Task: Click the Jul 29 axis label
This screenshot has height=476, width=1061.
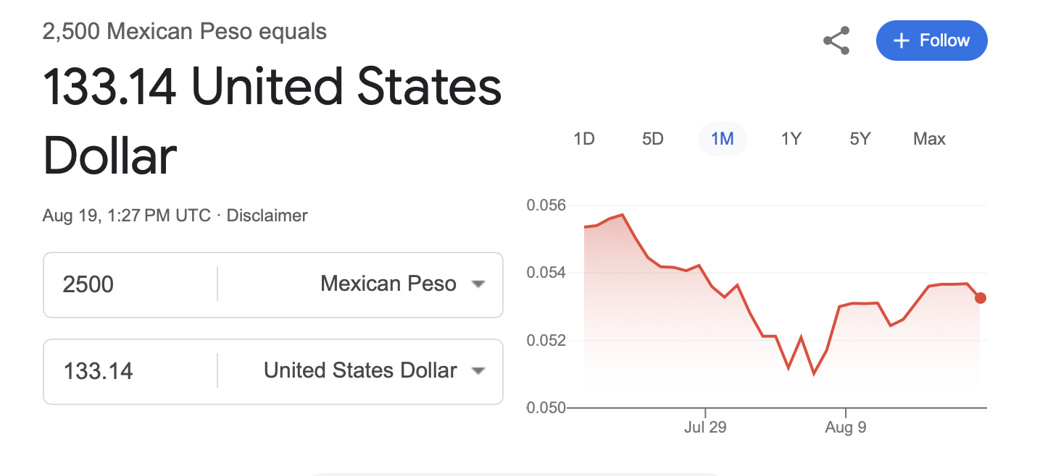Action: pos(704,428)
